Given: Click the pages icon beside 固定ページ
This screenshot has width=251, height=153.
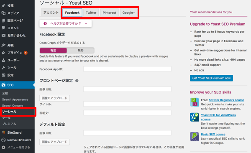Looking at the screenshot, I should (3, 20).
